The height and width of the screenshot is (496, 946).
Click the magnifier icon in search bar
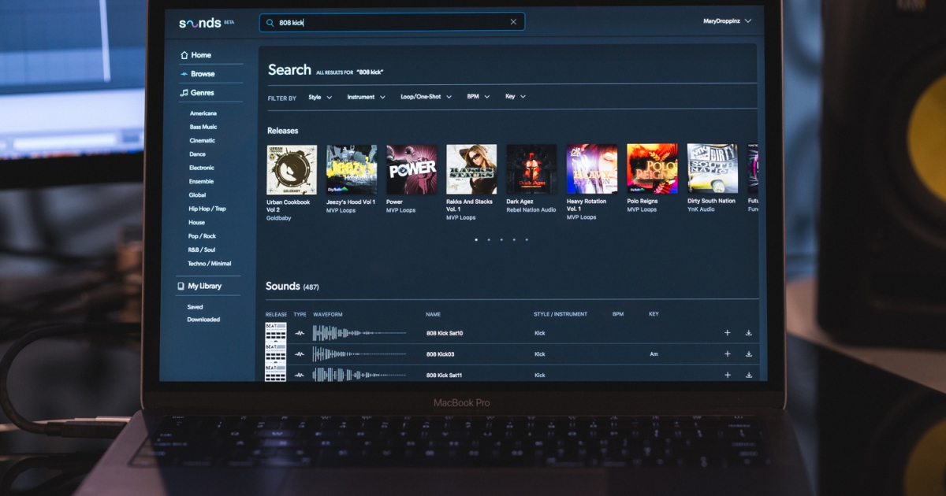[x=270, y=23]
